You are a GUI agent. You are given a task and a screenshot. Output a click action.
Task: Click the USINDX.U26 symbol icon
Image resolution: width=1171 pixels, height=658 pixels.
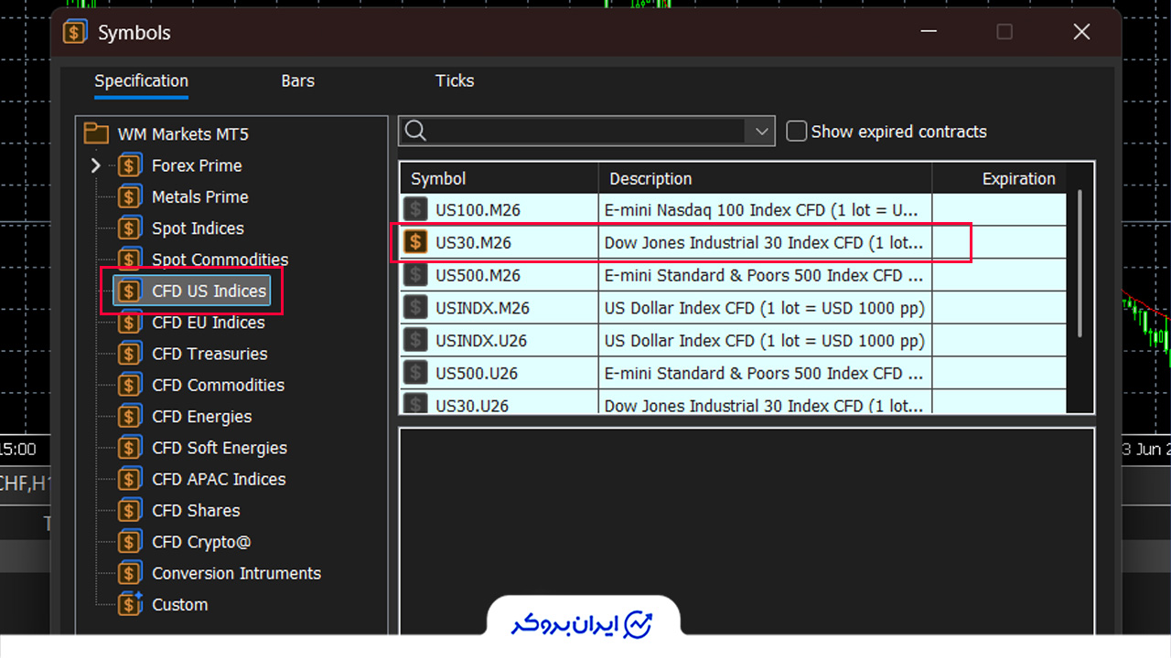(416, 340)
